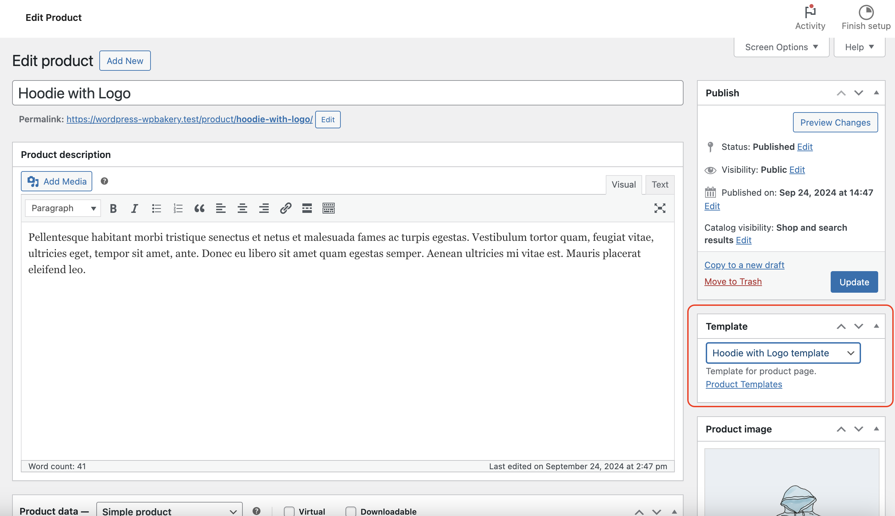Screen dimensions: 895x516
Task: Apply blockquote formatting
Action: click(x=199, y=208)
